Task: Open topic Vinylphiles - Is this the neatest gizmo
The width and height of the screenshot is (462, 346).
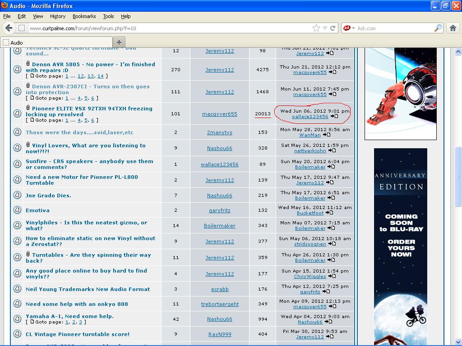Action: pyautogui.click(x=86, y=225)
